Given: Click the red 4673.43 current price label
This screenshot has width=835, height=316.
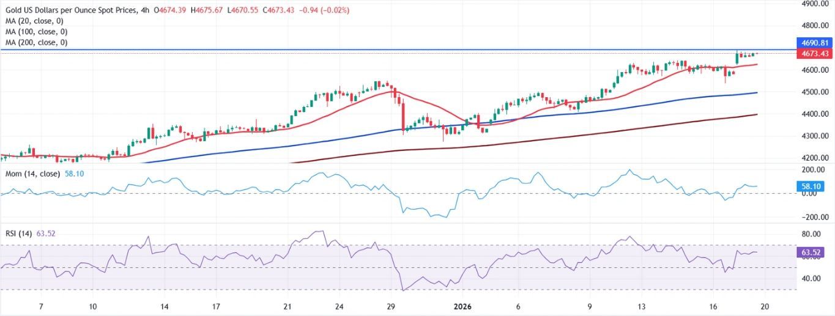Looking at the screenshot, I should click(x=815, y=54).
